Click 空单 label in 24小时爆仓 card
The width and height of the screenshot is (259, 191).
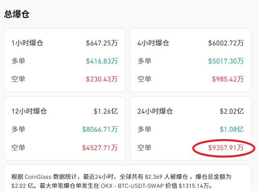click(144, 148)
